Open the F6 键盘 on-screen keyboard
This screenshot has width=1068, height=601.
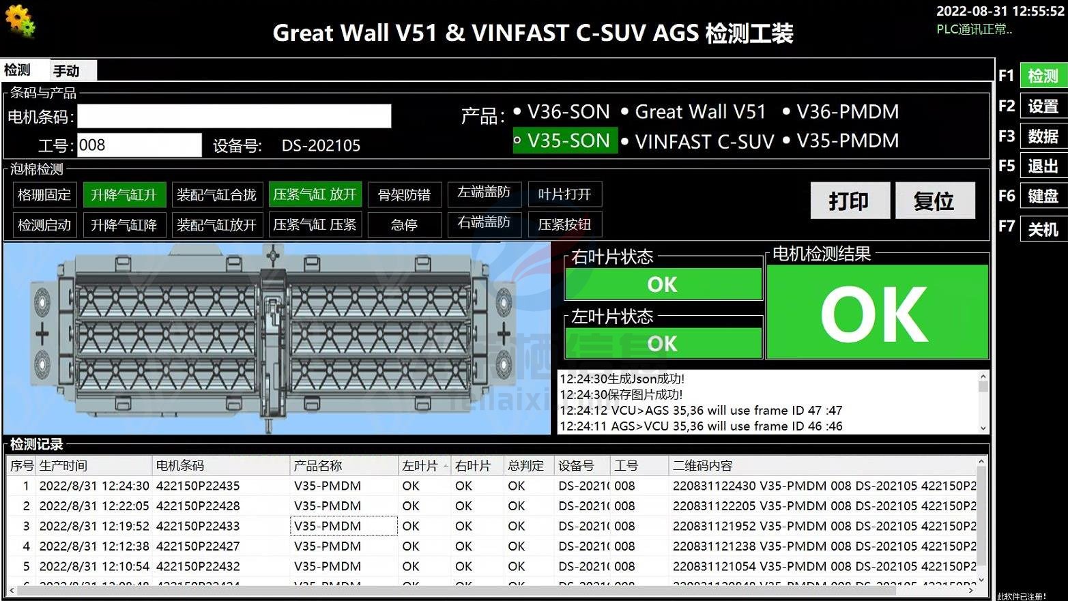(1042, 196)
